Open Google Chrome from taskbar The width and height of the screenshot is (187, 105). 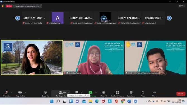123,101
